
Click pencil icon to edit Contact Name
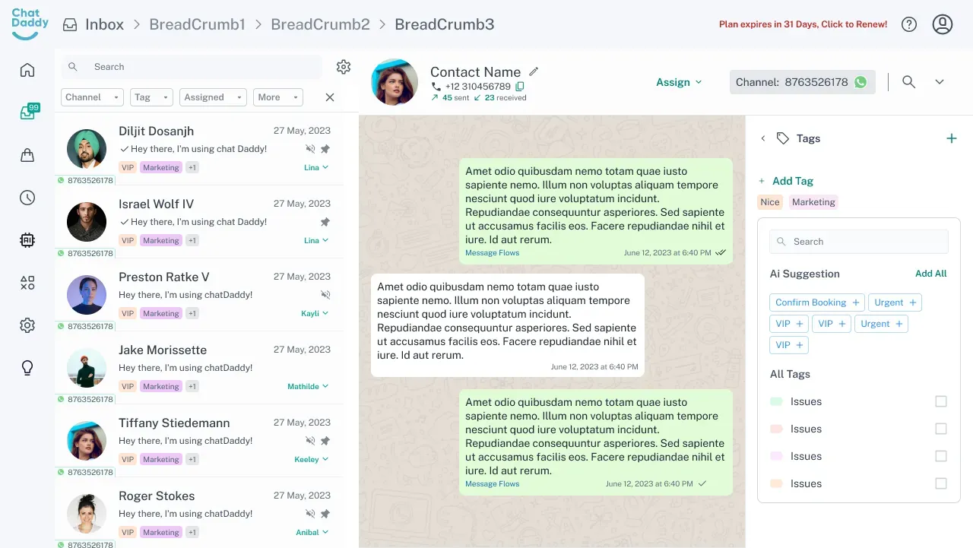(x=534, y=71)
